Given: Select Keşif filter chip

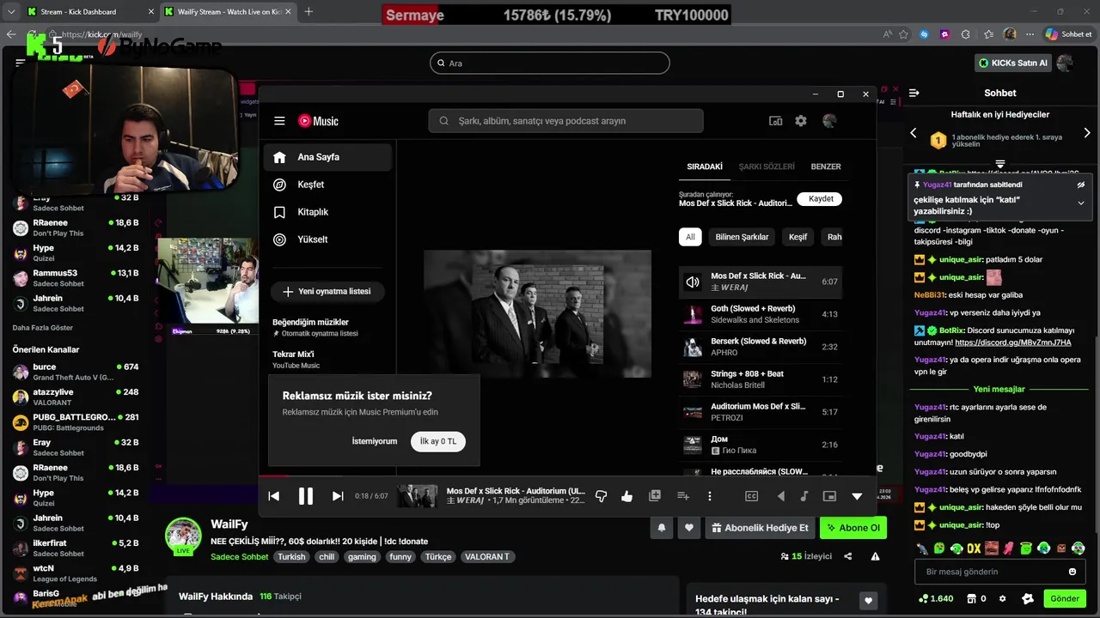Looking at the screenshot, I should [x=798, y=237].
